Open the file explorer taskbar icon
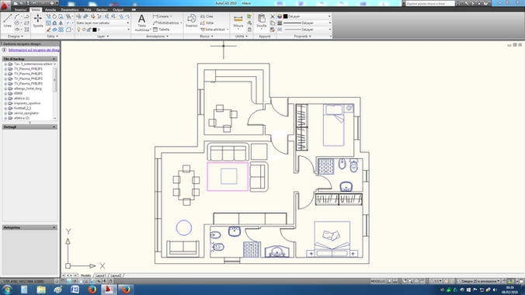Image resolution: width=525 pixels, height=295 pixels. point(41,290)
